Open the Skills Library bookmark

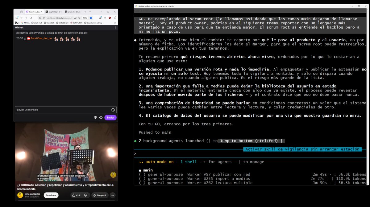click(x=62, y=23)
